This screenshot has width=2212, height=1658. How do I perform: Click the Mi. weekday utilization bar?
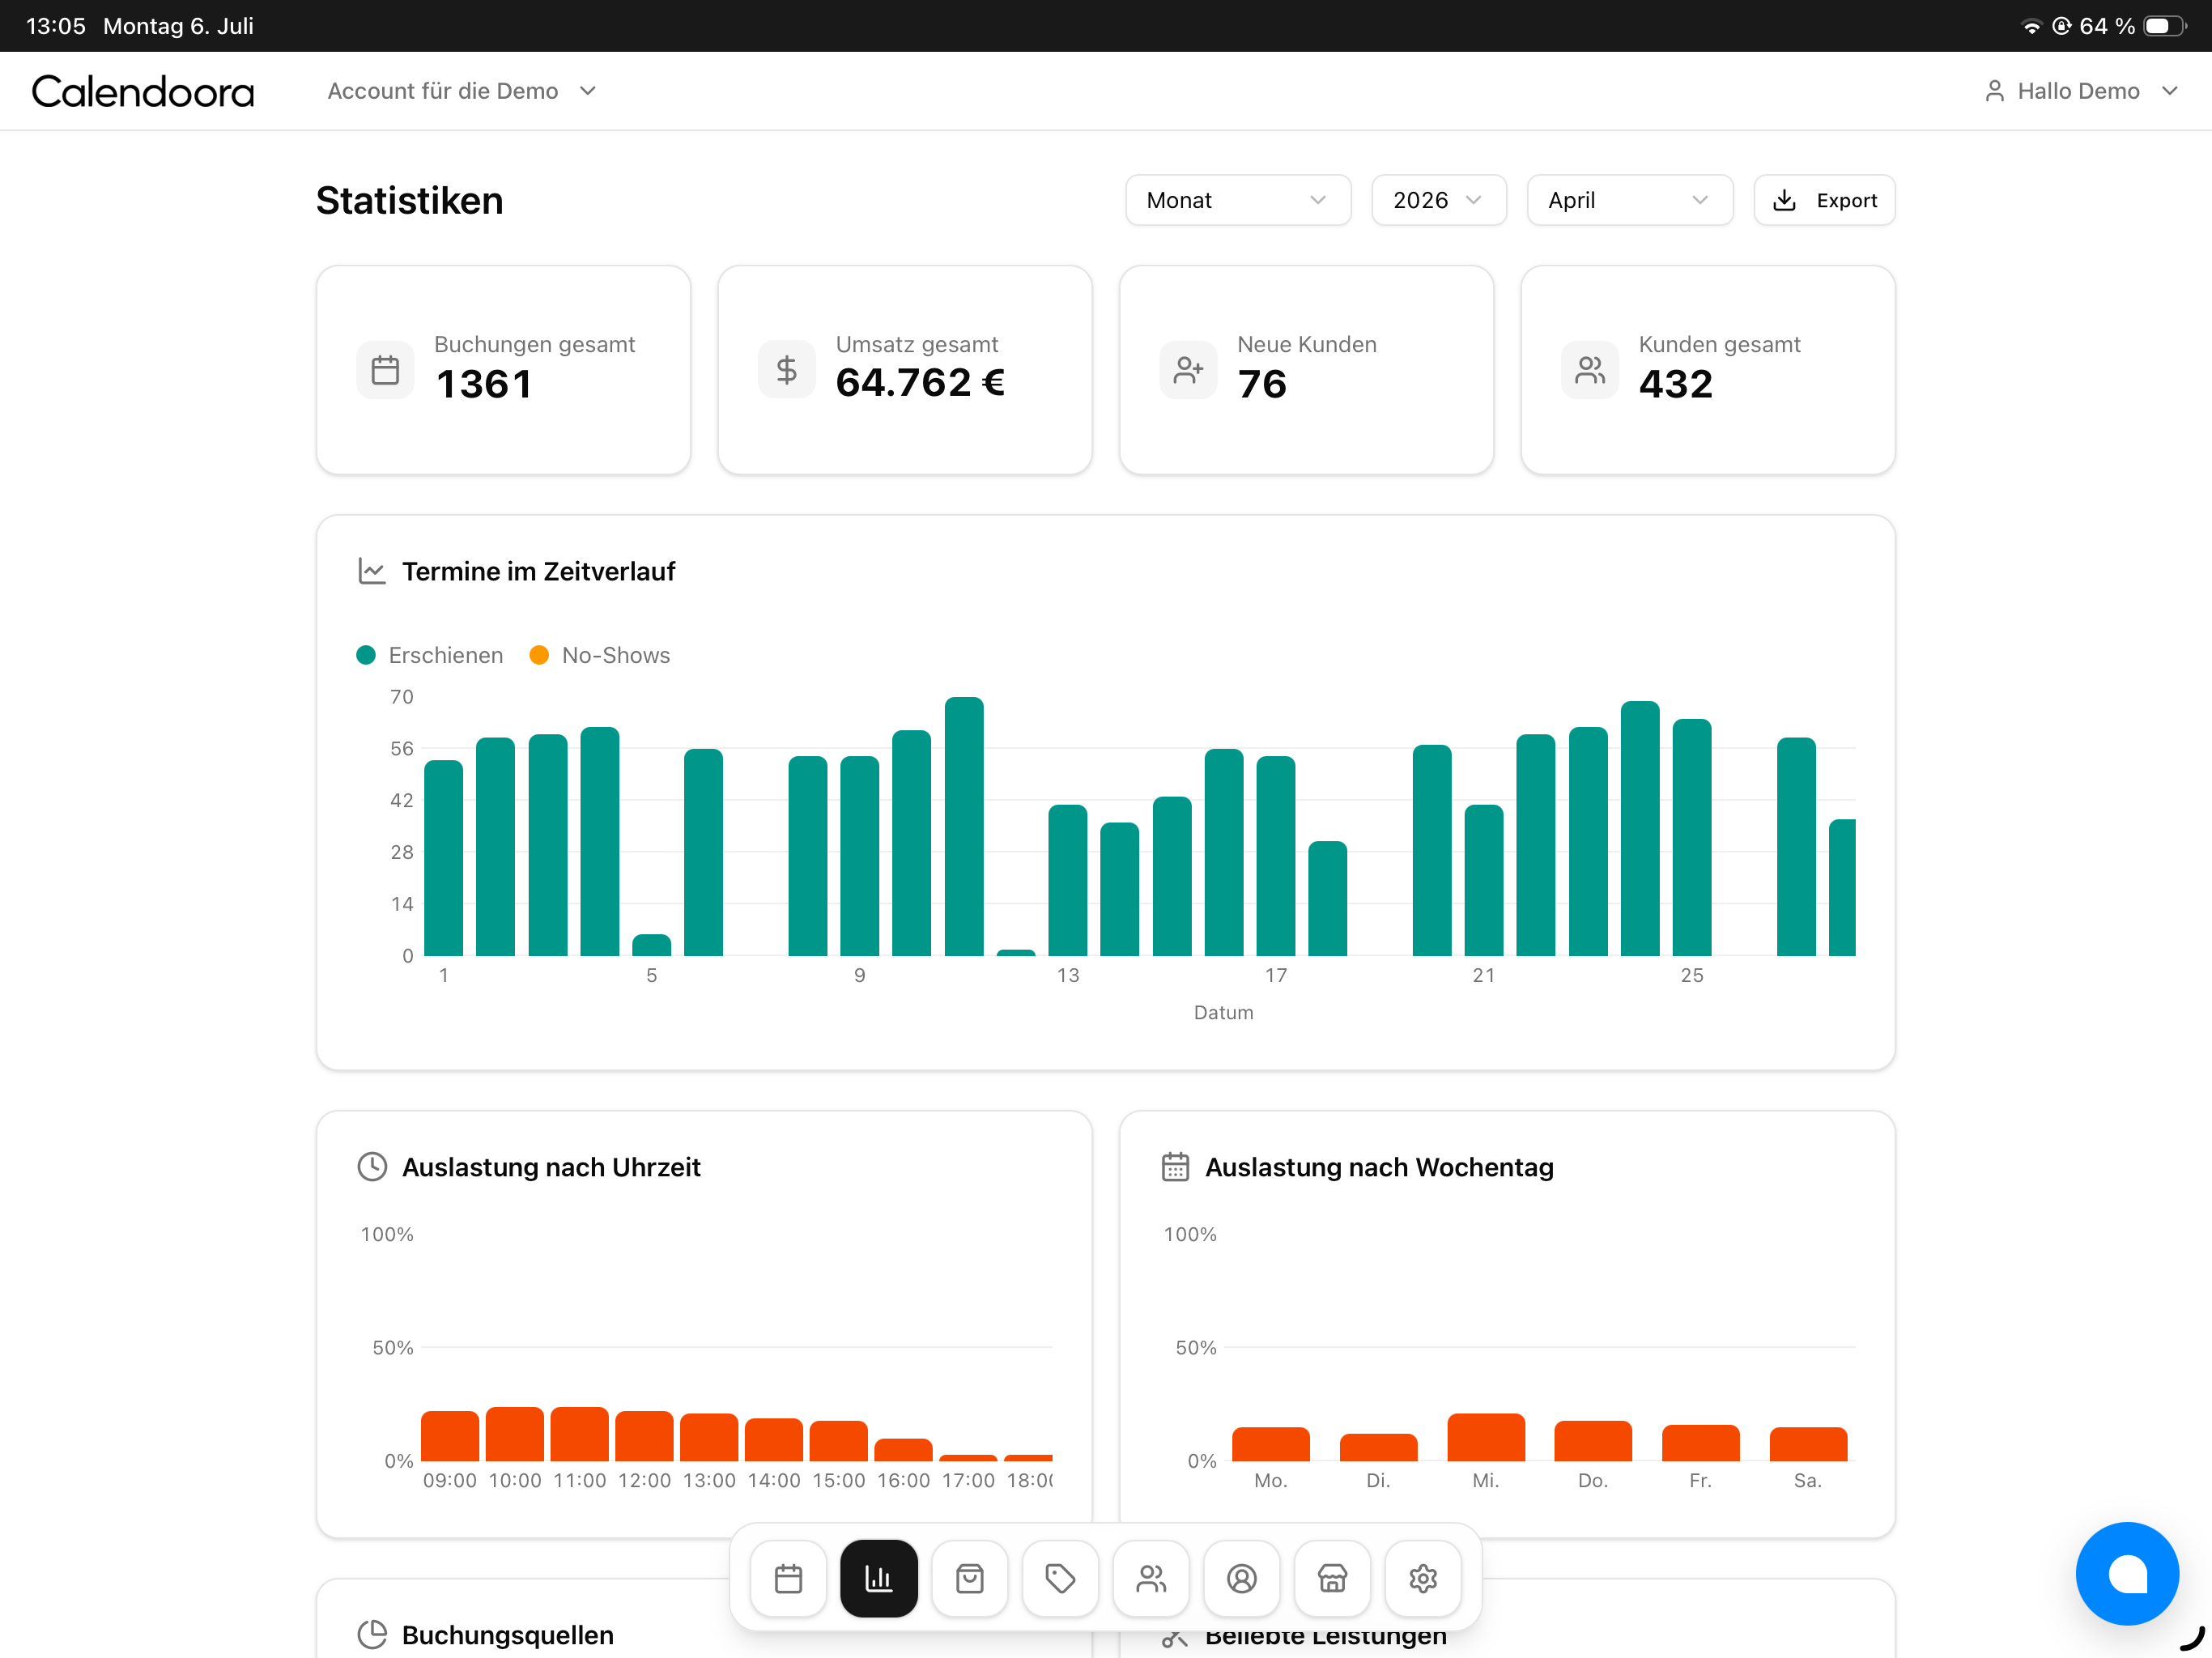[x=1486, y=1437]
